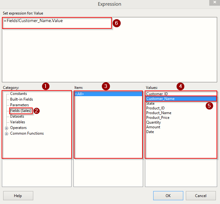220x204 pixels.
Task: Select Constants in Category tree
Action: tap(19, 94)
